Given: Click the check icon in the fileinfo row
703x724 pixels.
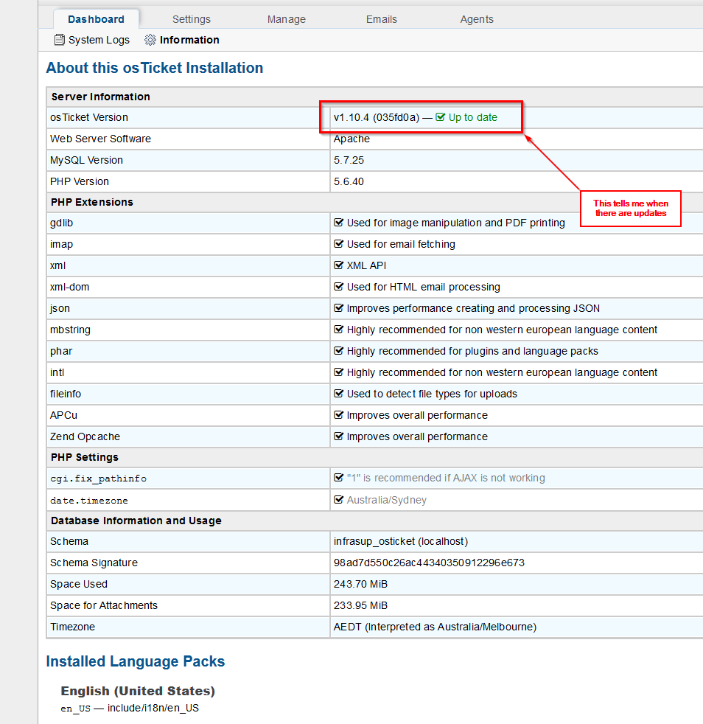Looking at the screenshot, I should [338, 394].
